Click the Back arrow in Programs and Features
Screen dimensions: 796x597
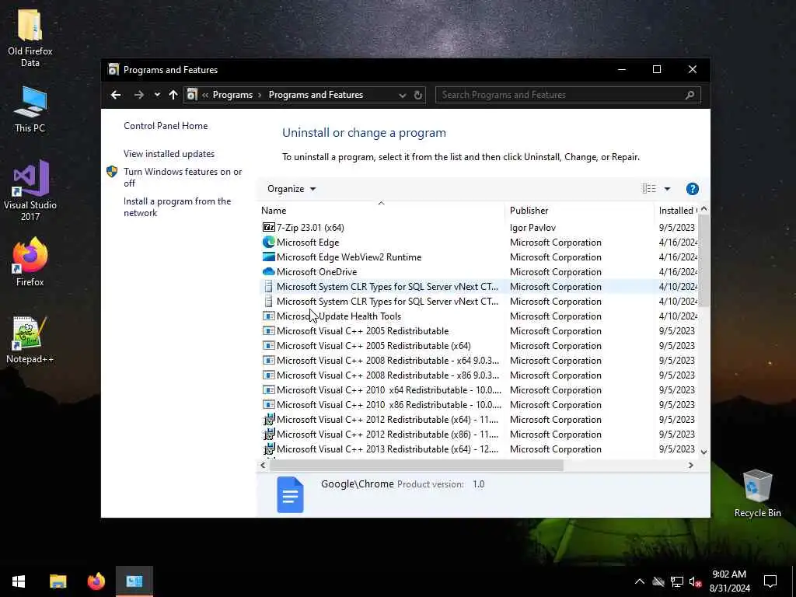[x=116, y=95]
